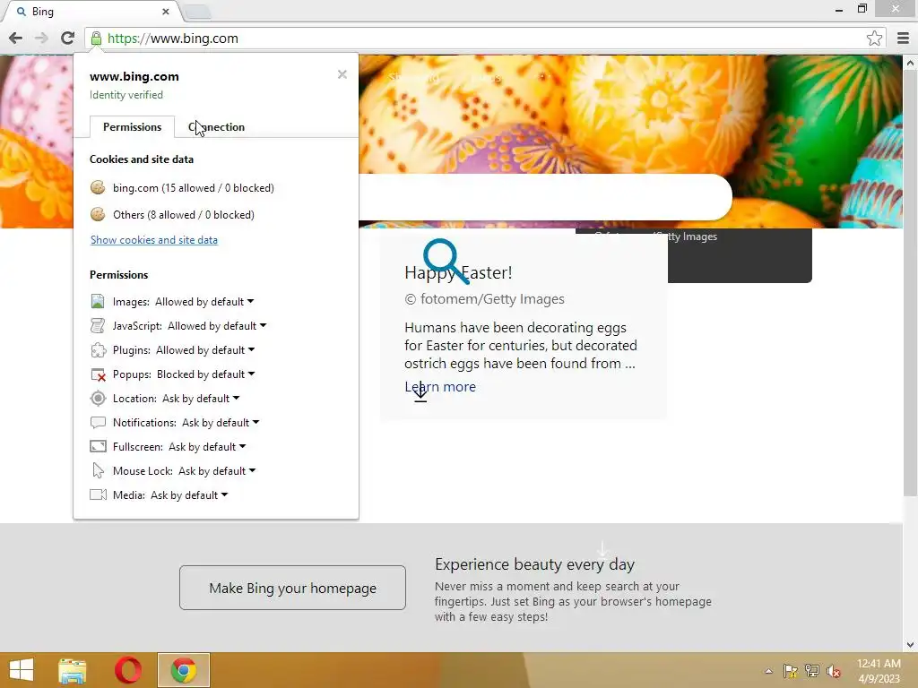
Task: Click the Learn more link
Action: pos(440,387)
